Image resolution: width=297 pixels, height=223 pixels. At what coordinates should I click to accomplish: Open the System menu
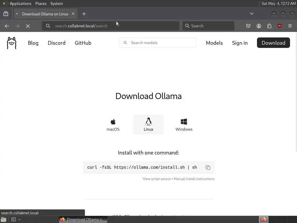[57, 3]
